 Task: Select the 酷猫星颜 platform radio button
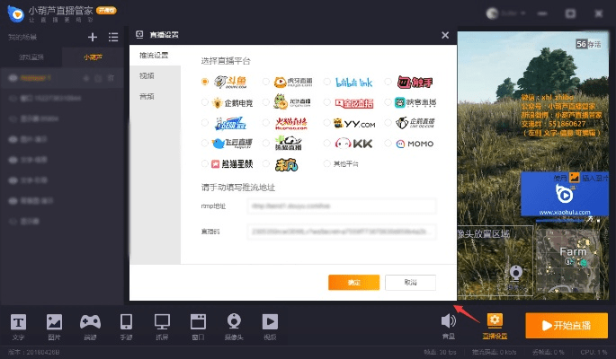(x=205, y=163)
